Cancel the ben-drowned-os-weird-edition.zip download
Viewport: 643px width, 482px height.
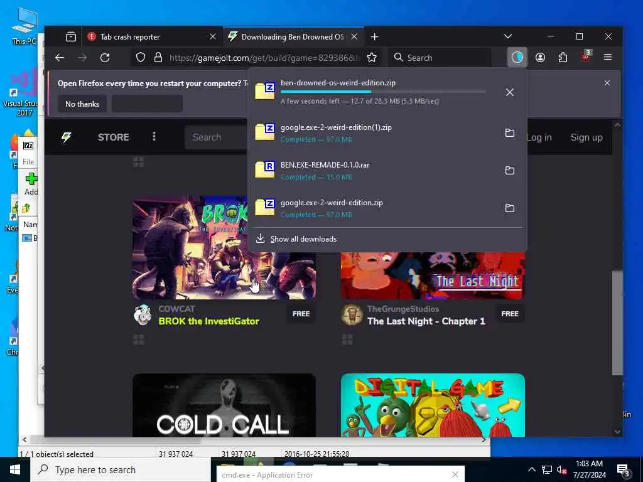pyautogui.click(x=510, y=92)
